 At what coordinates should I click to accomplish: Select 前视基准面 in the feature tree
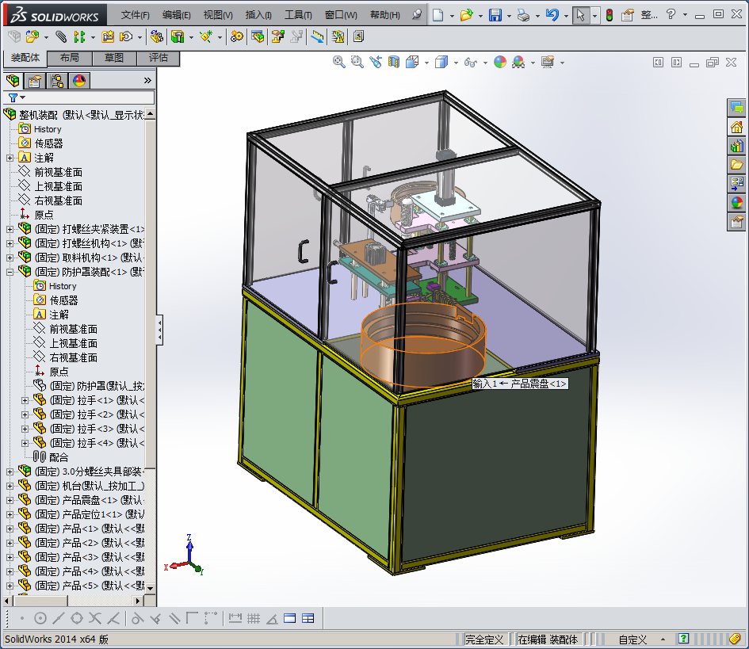tap(58, 172)
